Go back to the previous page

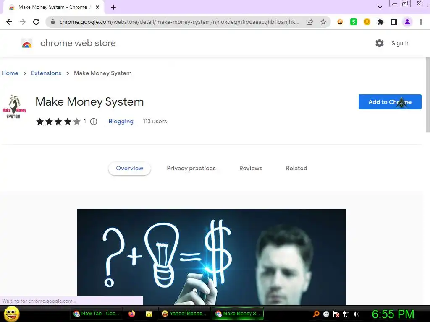tap(9, 22)
